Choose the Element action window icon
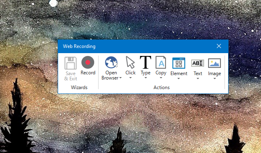261x153 pixels. click(x=179, y=63)
